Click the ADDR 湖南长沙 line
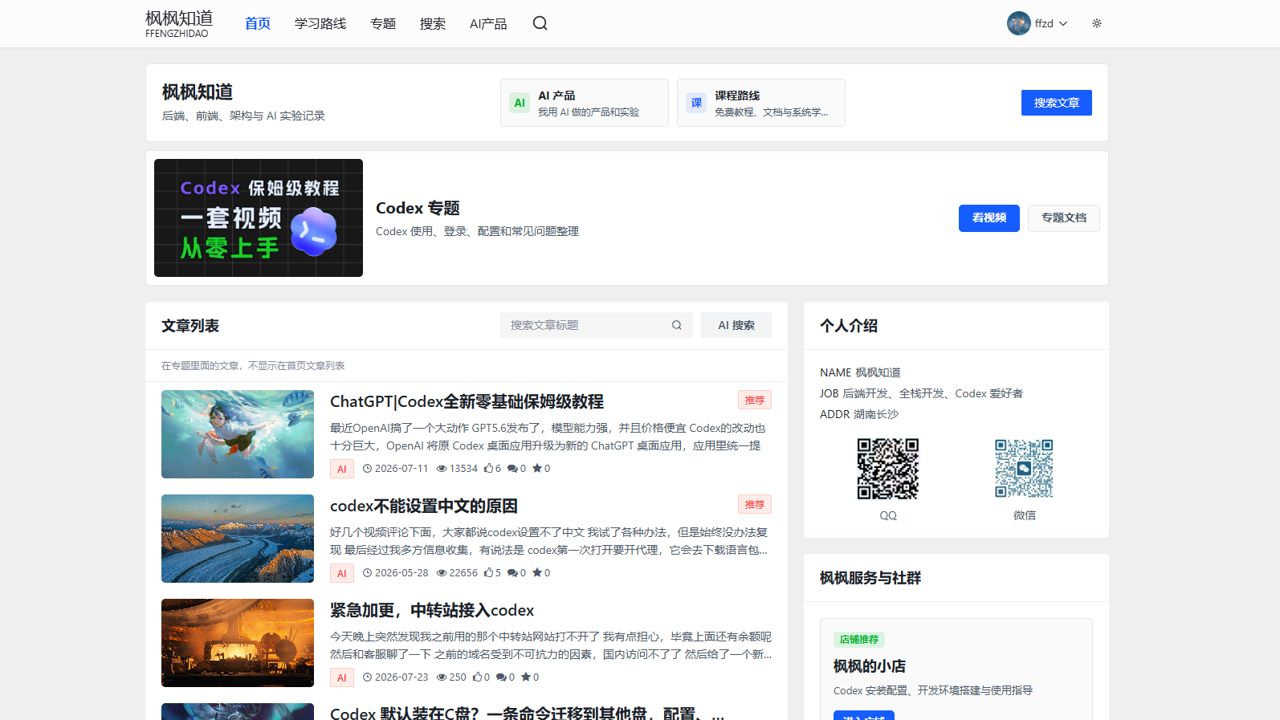 pos(859,414)
